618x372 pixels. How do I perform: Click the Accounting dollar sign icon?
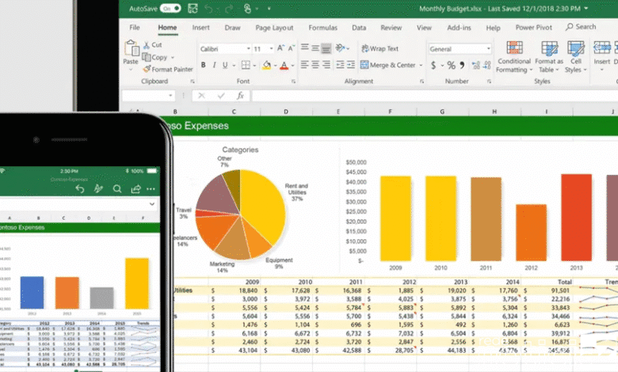pyautogui.click(x=433, y=66)
